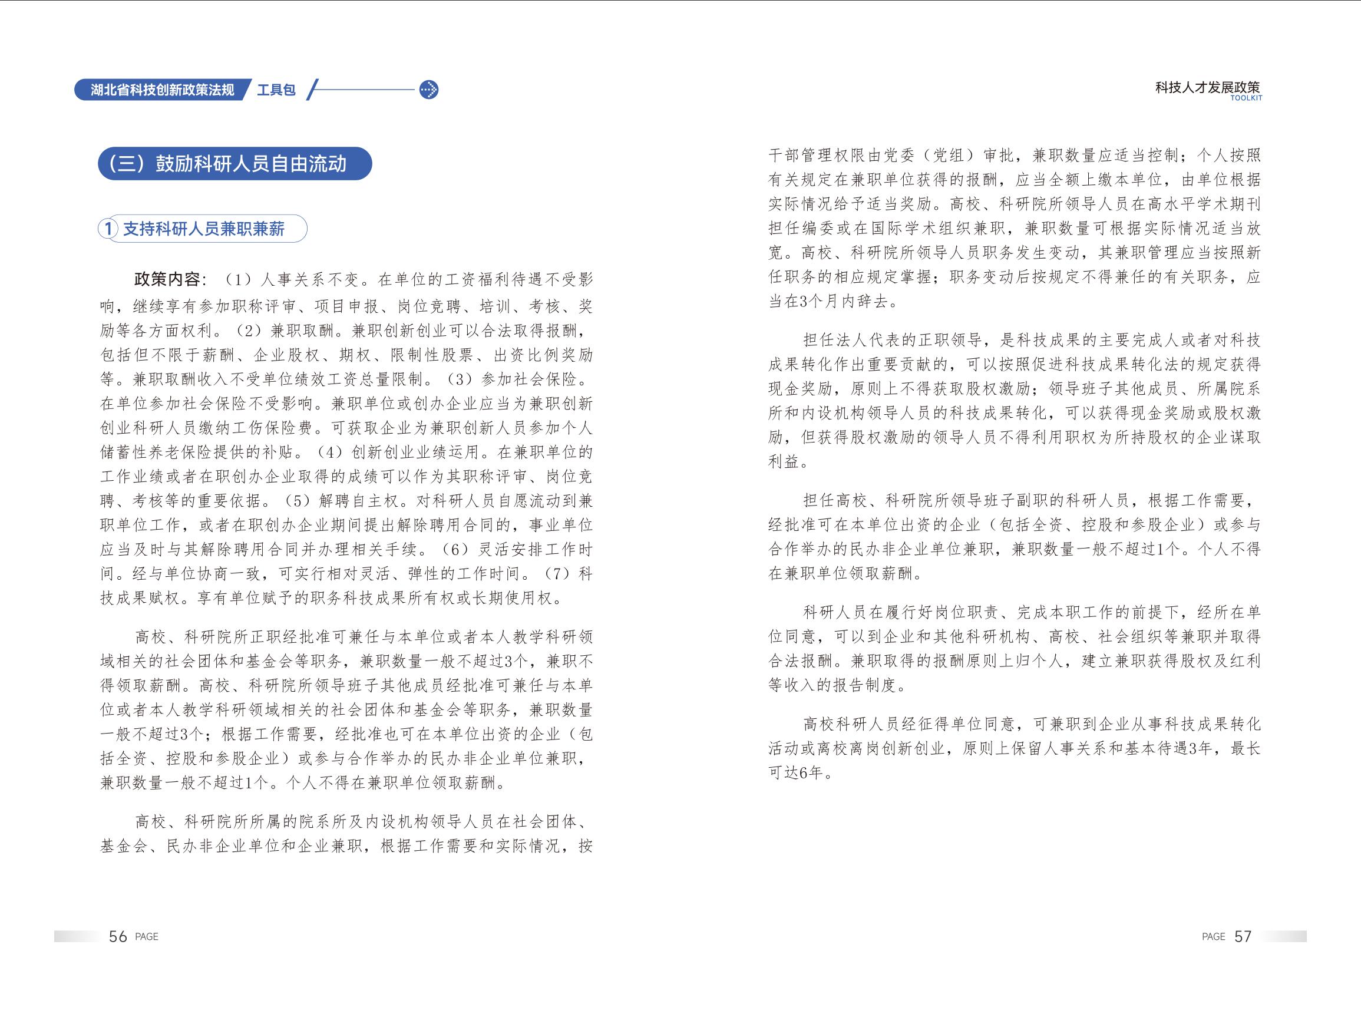Select the (三)鼓励科研人员自由流动 section heading

tap(235, 164)
